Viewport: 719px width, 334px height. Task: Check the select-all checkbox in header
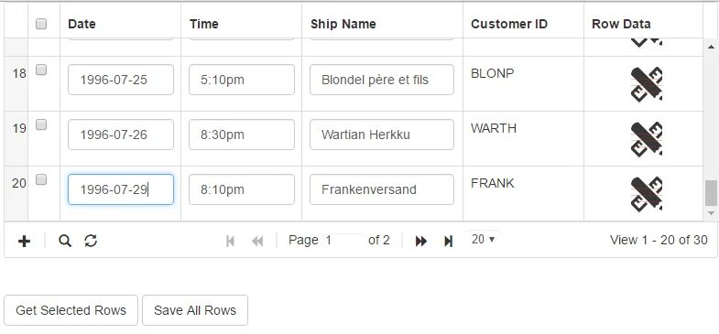point(41,24)
